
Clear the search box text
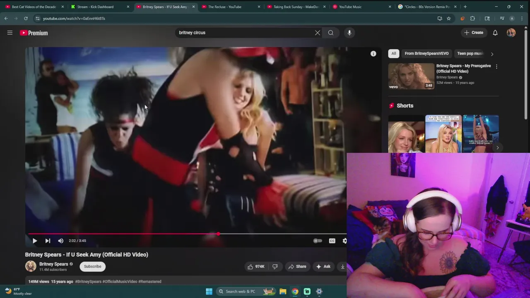pyautogui.click(x=318, y=33)
